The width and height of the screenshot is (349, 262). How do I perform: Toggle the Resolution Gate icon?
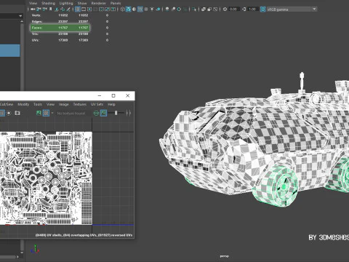point(89,9)
